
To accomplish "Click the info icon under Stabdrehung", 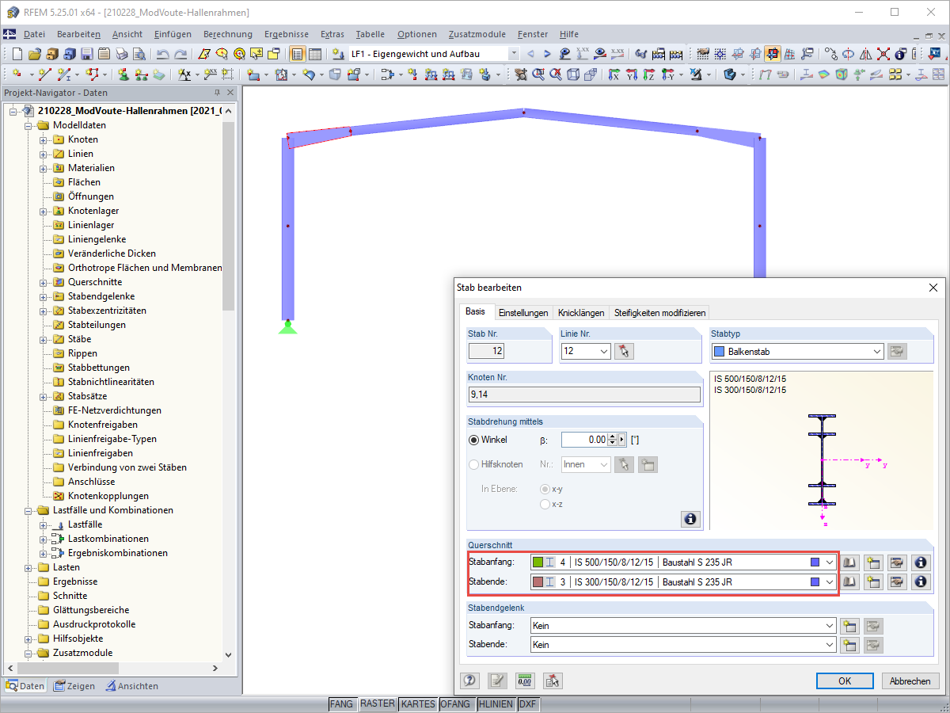I will [690, 519].
